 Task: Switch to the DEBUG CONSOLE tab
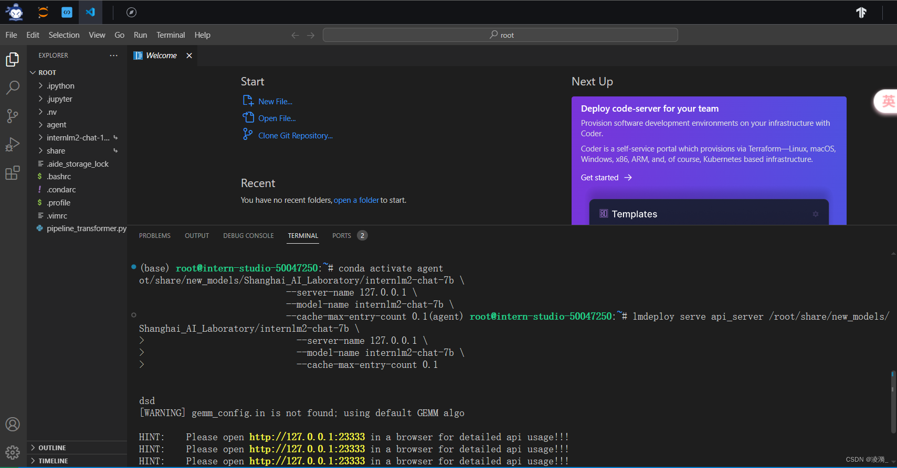click(x=248, y=236)
